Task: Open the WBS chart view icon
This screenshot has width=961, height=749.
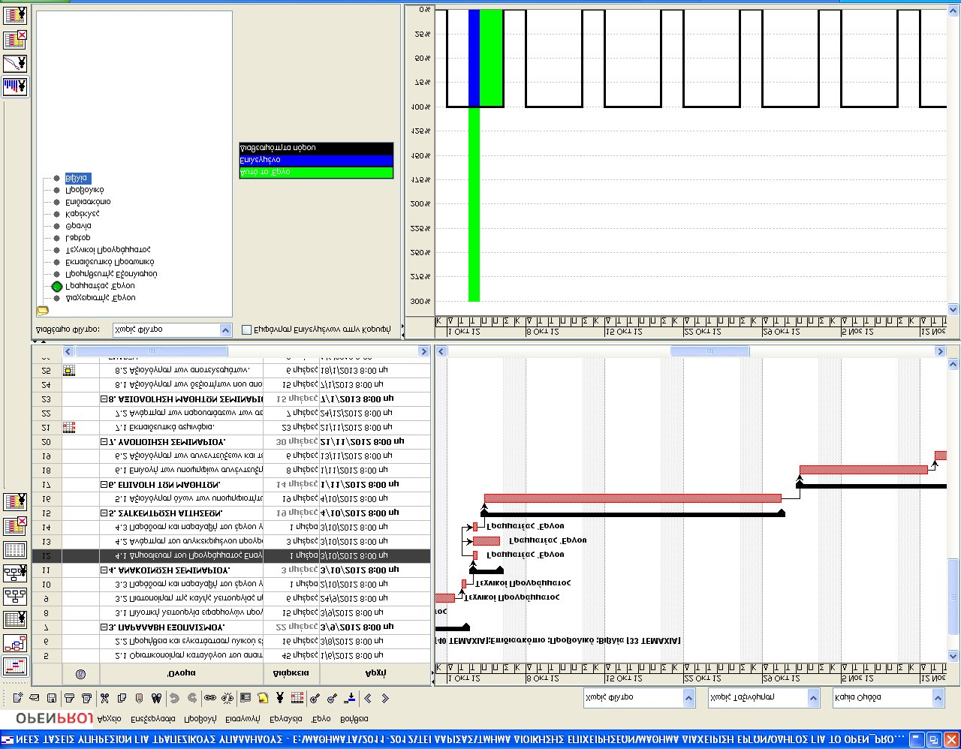Action: coord(15,597)
